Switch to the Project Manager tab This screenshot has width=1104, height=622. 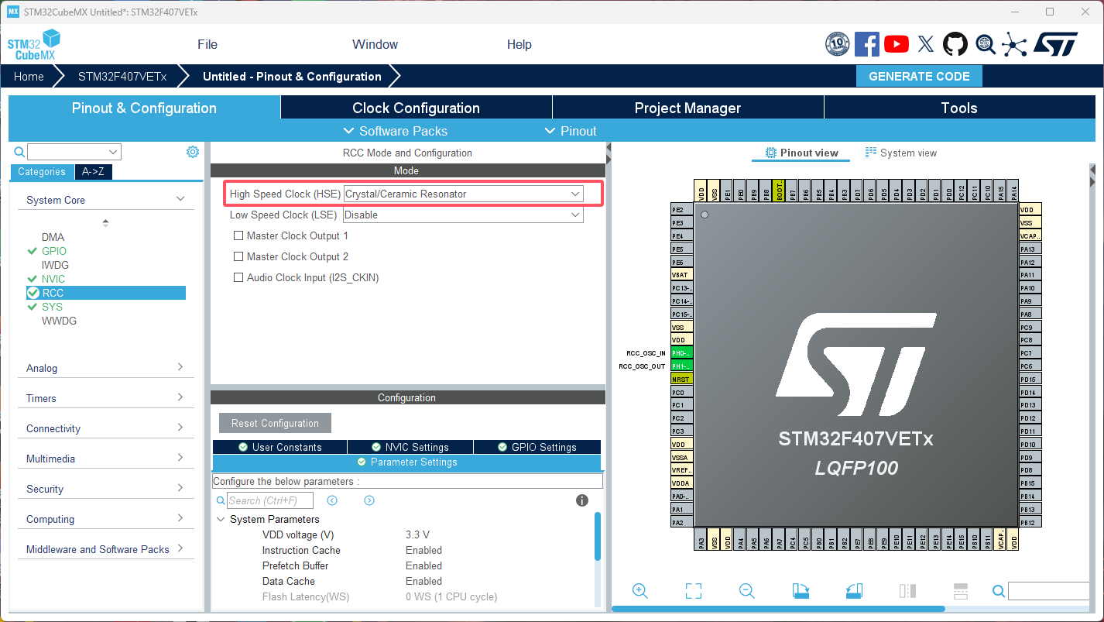[x=688, y=108]
